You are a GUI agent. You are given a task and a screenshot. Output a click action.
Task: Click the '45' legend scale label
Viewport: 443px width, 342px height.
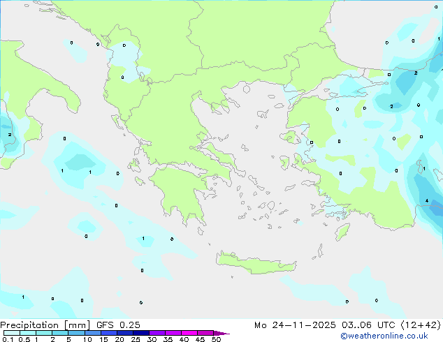click(200, 339)
